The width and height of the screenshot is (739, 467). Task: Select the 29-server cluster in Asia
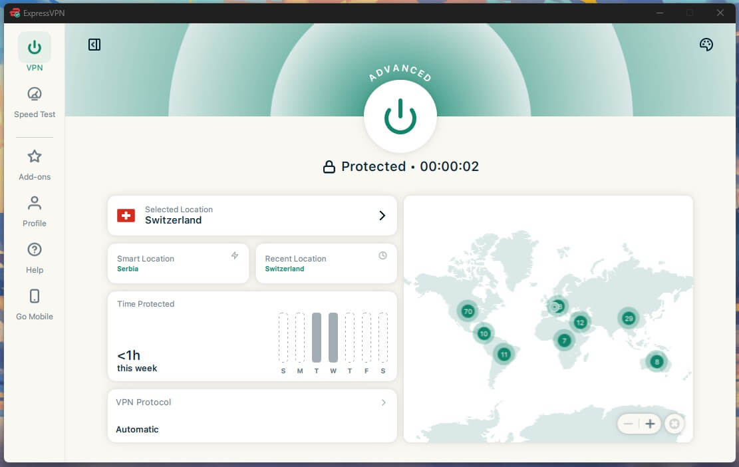(x=629, y=319)
